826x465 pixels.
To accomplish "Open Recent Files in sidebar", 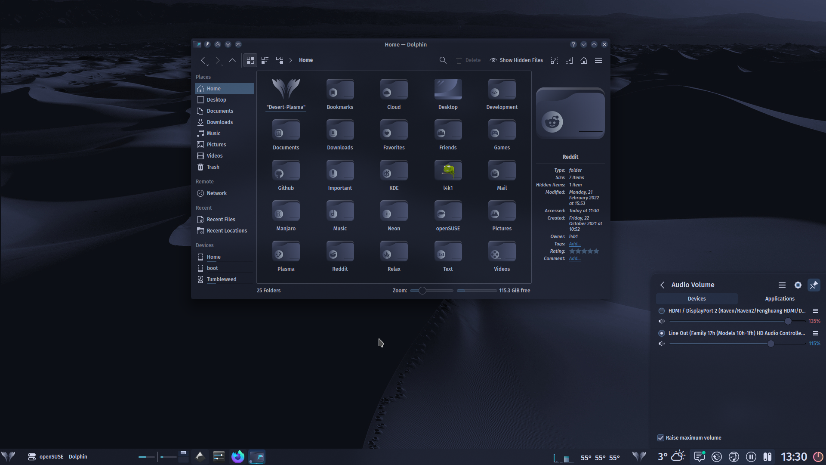I will (224, 220).
